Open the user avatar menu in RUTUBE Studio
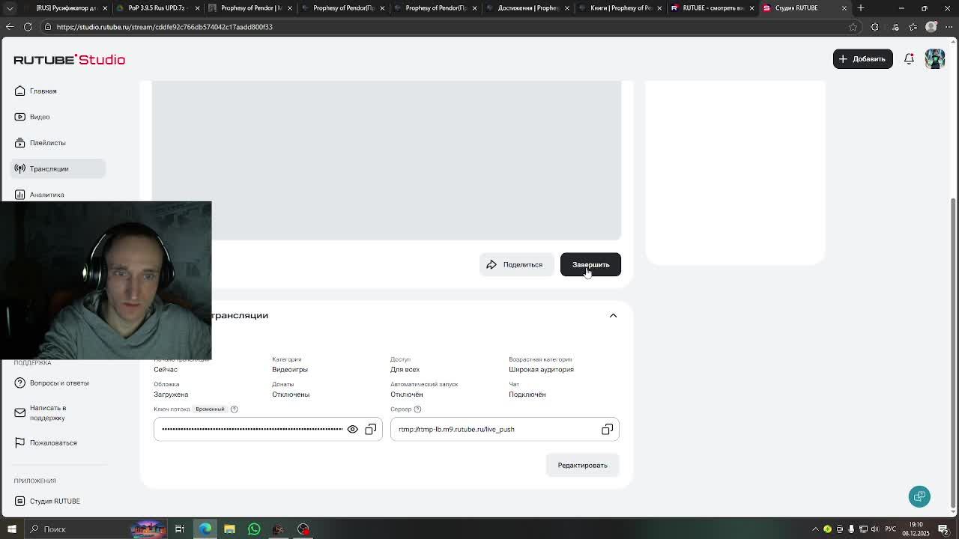Screen dimensions: 959x539 click(x=934, y=58)
